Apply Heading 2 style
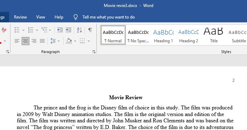This screenshot has height=130, width=247. coord(189,35)
